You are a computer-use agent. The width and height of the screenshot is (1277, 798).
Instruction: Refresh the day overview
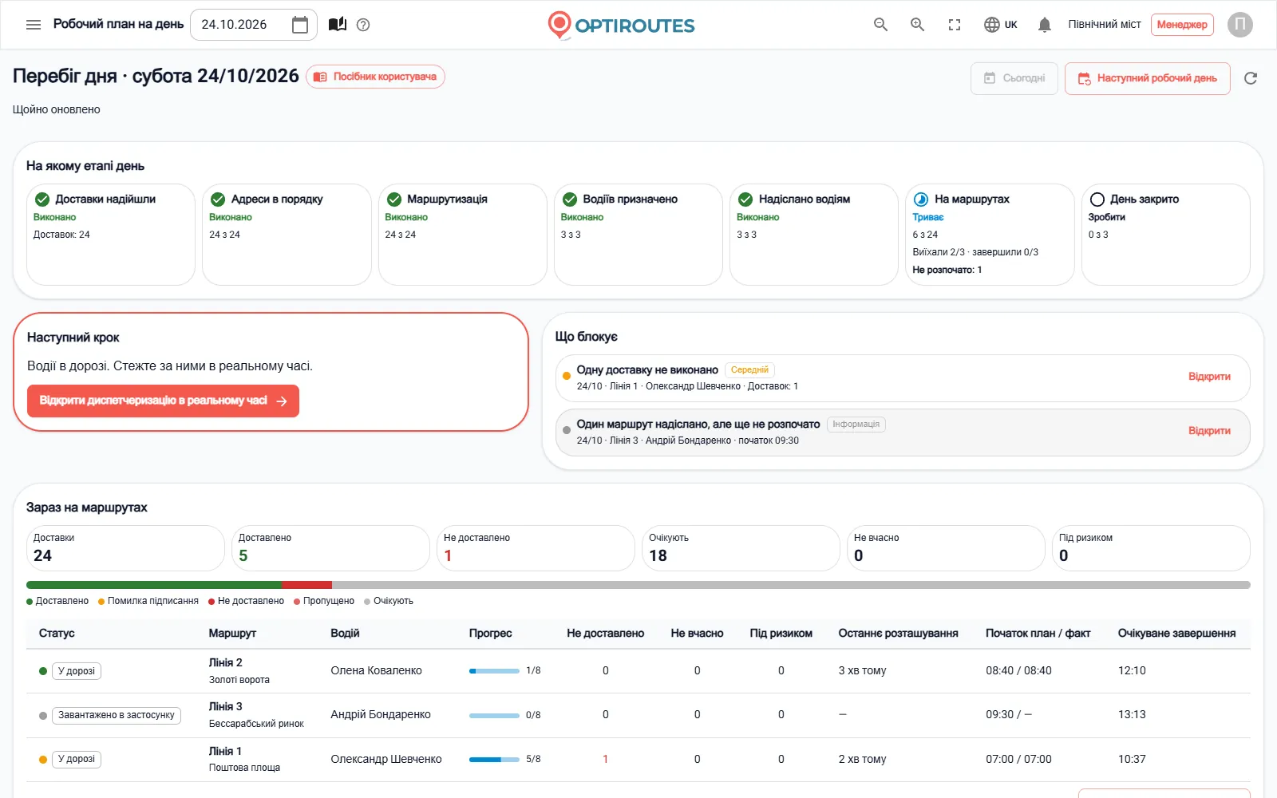click(1251, 78)
